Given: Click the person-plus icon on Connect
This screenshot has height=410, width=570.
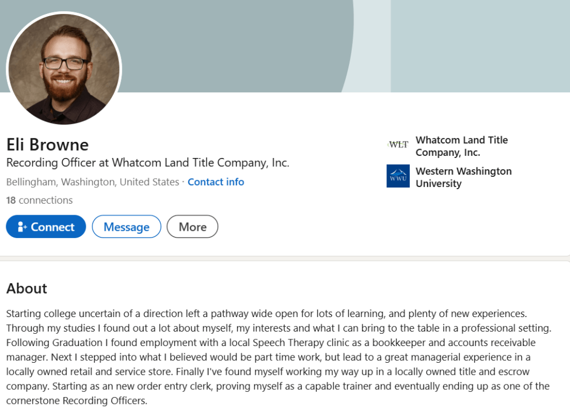Looking at the screenshot, I should [x=22, y=227].
